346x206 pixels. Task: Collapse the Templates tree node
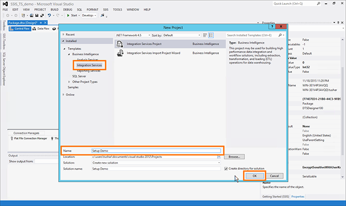pyautogui.click(x=64, y=49)
